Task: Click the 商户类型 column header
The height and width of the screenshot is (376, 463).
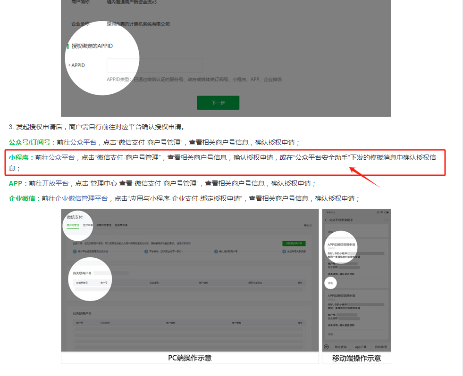Action: click(x=236, y=323)
